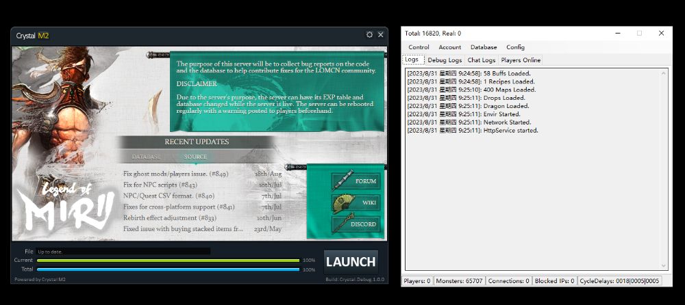
Task: Click the Fix ghost mods/players issue update
Action: (176, 174)
